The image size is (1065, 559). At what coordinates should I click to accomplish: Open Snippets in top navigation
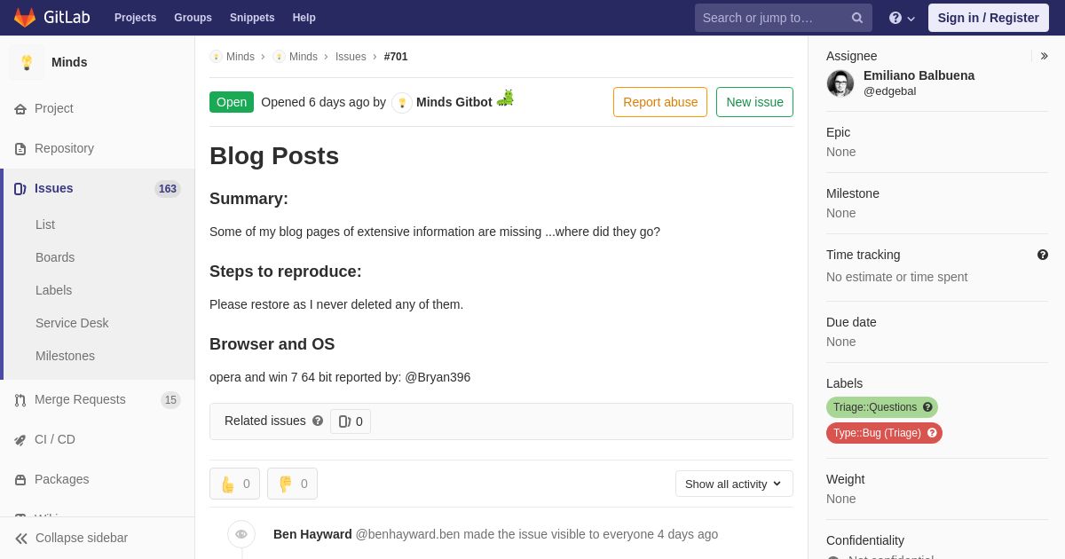[x=252, y=18]
